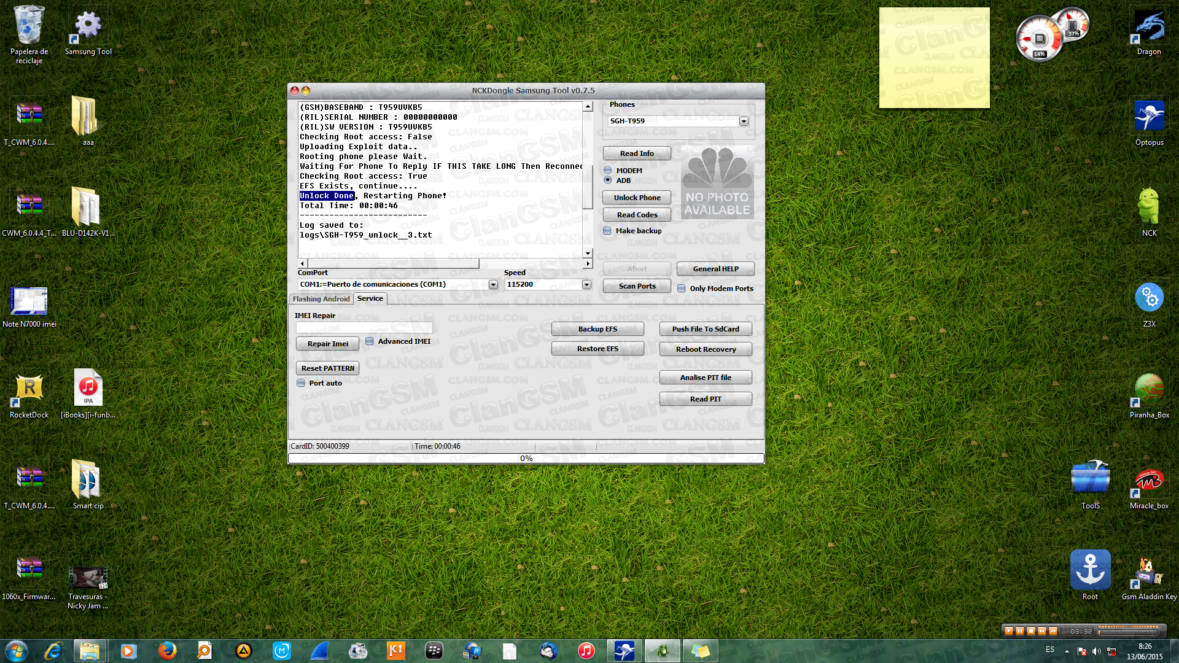This screenshot has width=1179, height=663.
Task: Click the Firefox taskbar icon
Action: pos(166,651)
